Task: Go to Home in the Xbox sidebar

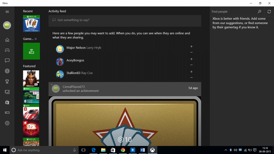Action: pos(7,40)
